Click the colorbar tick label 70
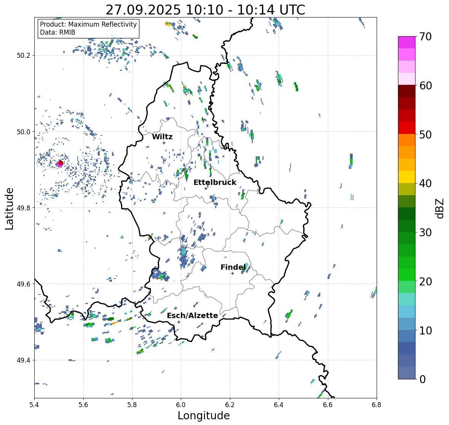The height and width of the screenshot is (425, 449). click(x=425, y=37)
